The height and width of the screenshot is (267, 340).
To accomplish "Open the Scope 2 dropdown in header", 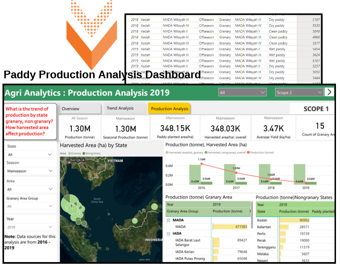I will point(299,93).
